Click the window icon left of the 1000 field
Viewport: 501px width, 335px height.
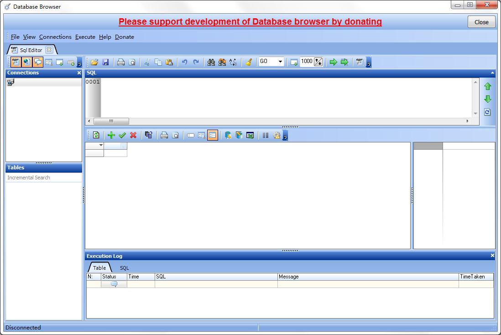tap(294, 62)
